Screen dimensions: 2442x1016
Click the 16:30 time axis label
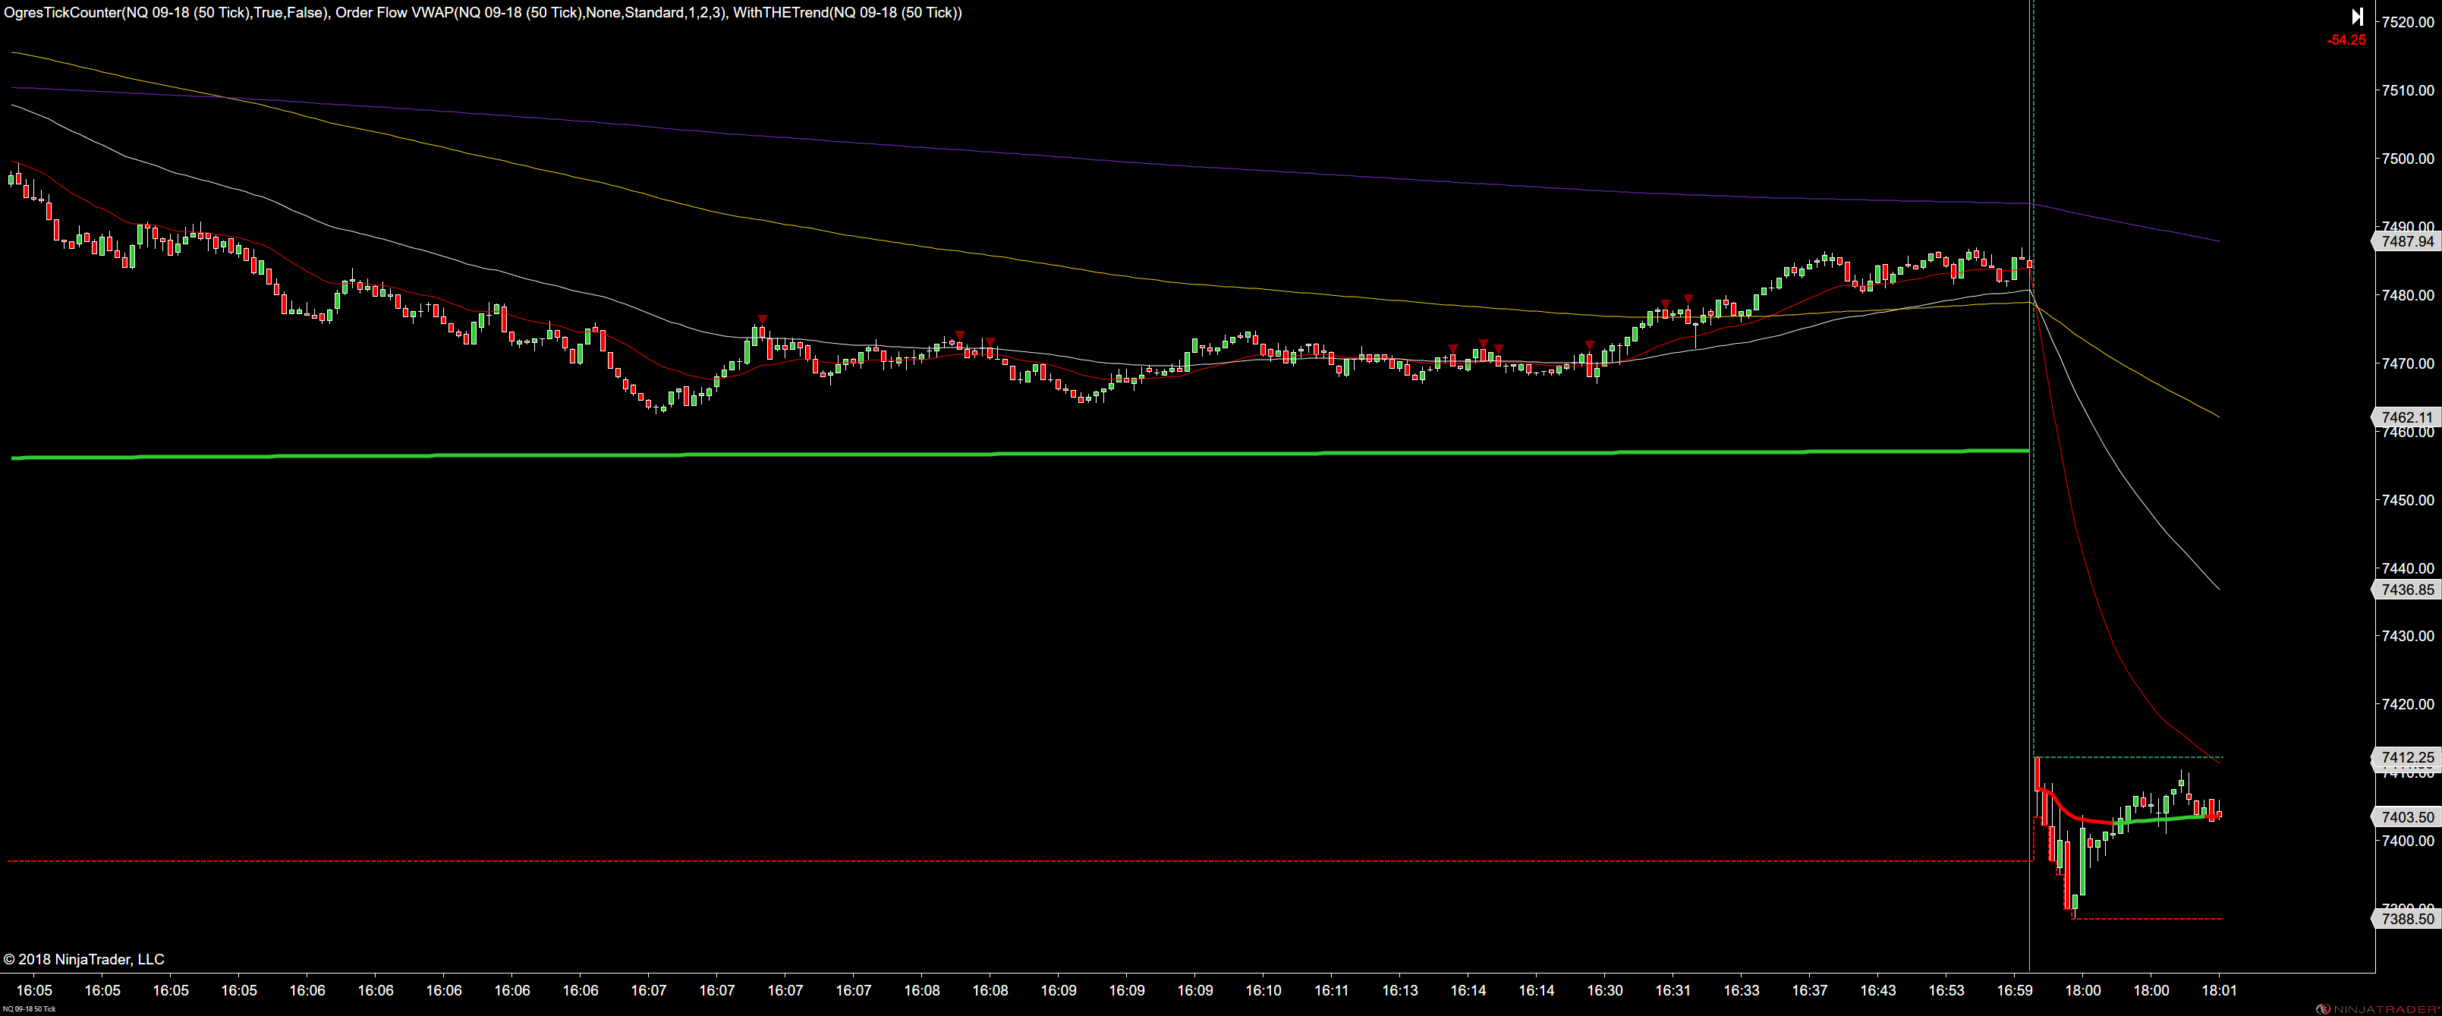pyautogui.click(x=1604, y=990)
